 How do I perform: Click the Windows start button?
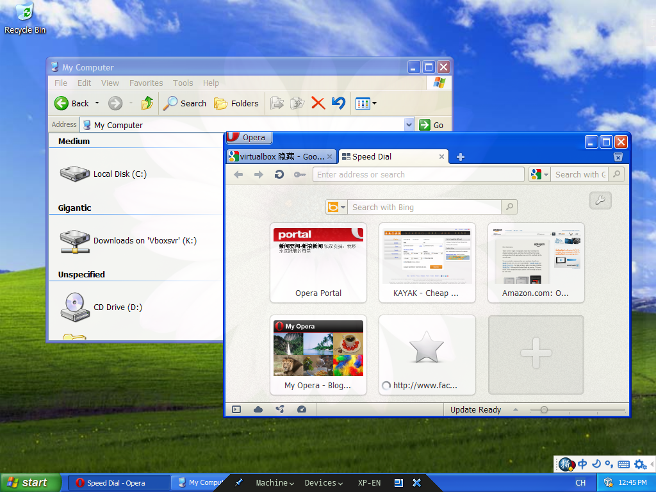(31, 483)
